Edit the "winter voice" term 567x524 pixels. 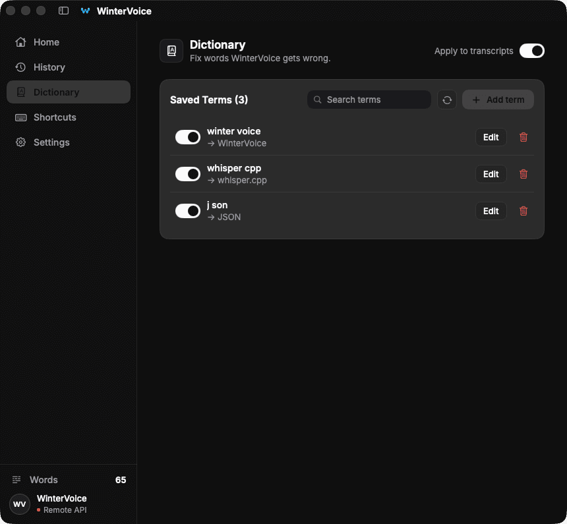pyautogui.click(x=491, y=137)
